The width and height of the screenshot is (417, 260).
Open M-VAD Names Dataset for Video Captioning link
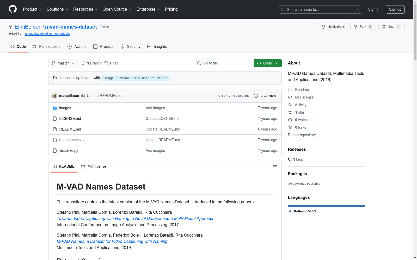(112, 242)
